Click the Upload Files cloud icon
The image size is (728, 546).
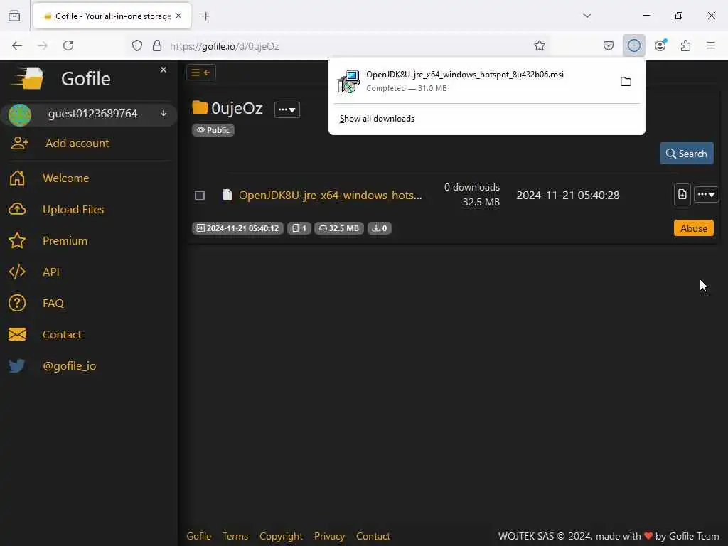[x=17, y=210]
